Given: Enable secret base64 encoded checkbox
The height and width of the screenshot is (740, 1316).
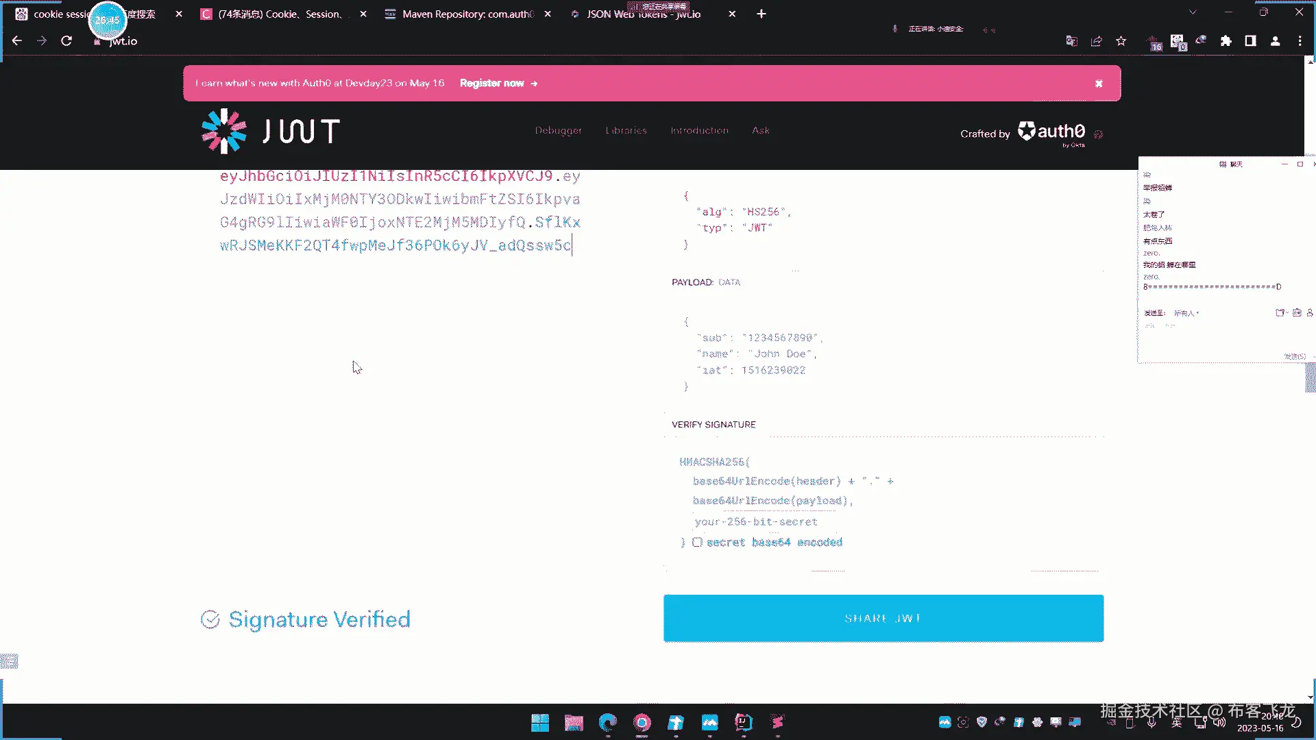Looking at the screenshot, I should [697, 542].
